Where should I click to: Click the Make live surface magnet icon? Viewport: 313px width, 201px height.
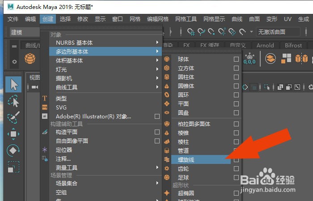pyautogui.click(x=242, y=32)
